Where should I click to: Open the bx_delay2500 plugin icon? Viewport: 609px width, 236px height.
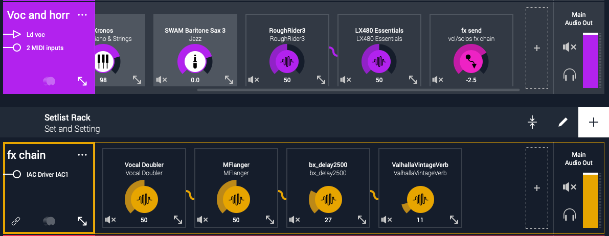[328, 200]
